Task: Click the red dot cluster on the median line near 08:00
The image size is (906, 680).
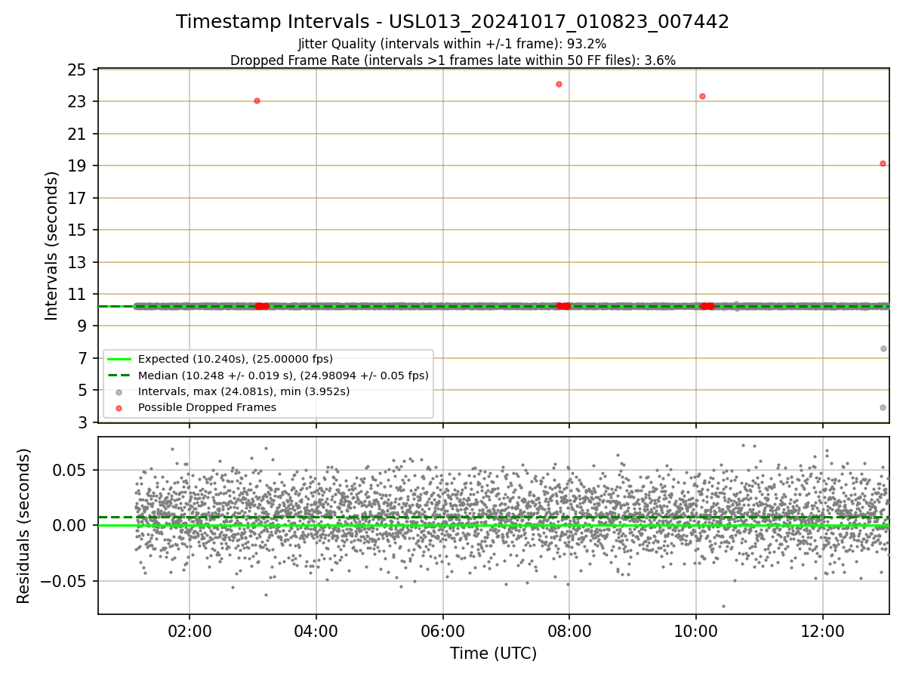Action: click(x=563, y=306)
